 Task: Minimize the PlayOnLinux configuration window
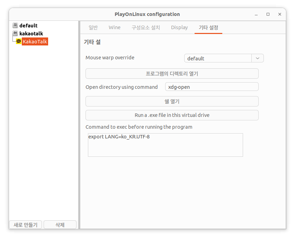coord(256,14)
